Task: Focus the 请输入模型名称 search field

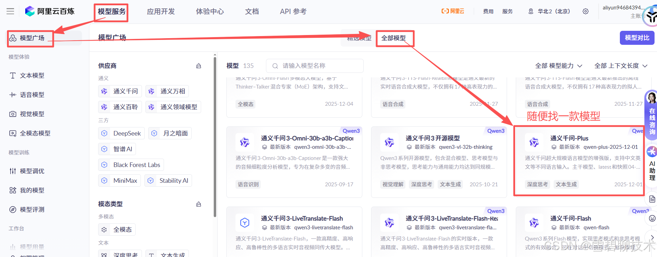Action: tap(315, 66)
